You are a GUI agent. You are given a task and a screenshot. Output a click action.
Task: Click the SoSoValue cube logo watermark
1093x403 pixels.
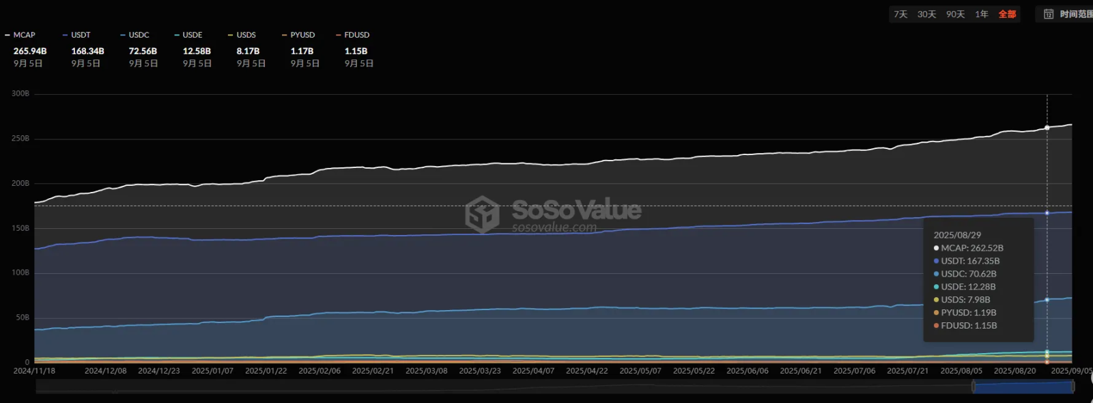click(x=482, y=214)
